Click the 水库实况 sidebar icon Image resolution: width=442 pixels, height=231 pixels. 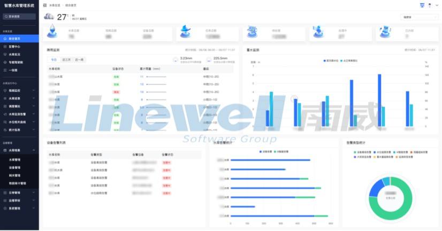pyautogui.click(x=5, y=55)
